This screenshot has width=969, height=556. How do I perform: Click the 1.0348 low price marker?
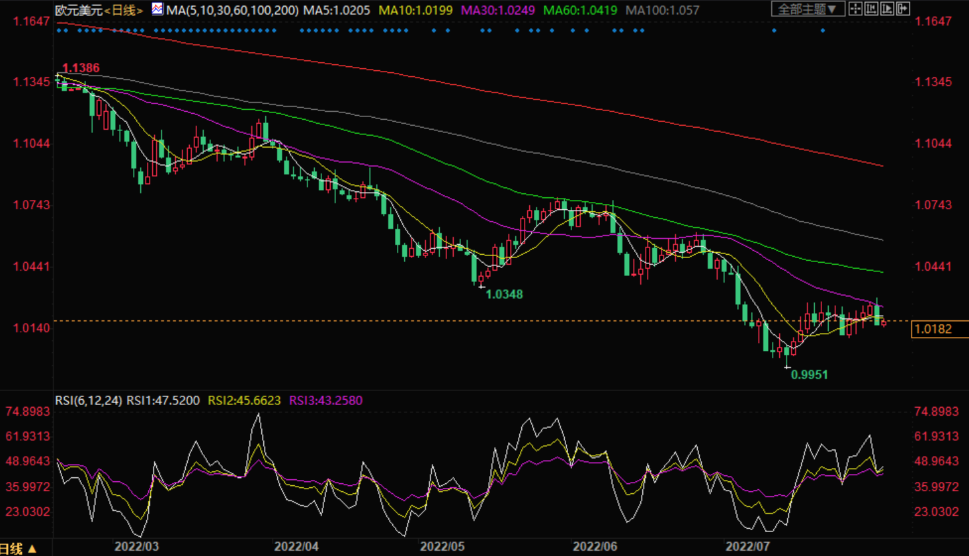click(x=504, y=295)
